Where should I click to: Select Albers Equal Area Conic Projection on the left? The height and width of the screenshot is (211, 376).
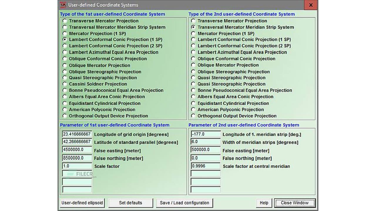point(65,97)
